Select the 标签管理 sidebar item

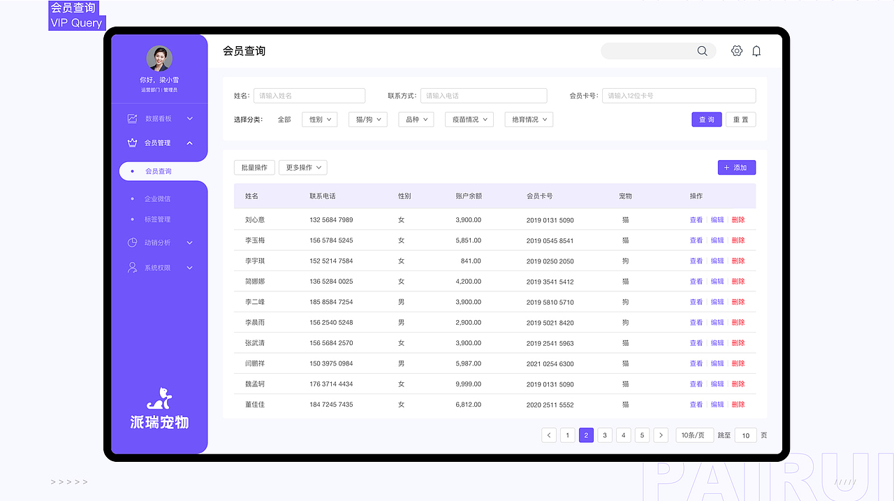coord(157,219)
